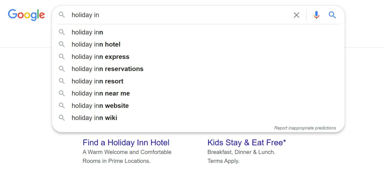Image resolution: width=384 pixels, height=175 pixels.
Task: Open the 'Find a Holiday Inn Hotel' ad link
Action: pyautogui.click(x=126, y=143)
